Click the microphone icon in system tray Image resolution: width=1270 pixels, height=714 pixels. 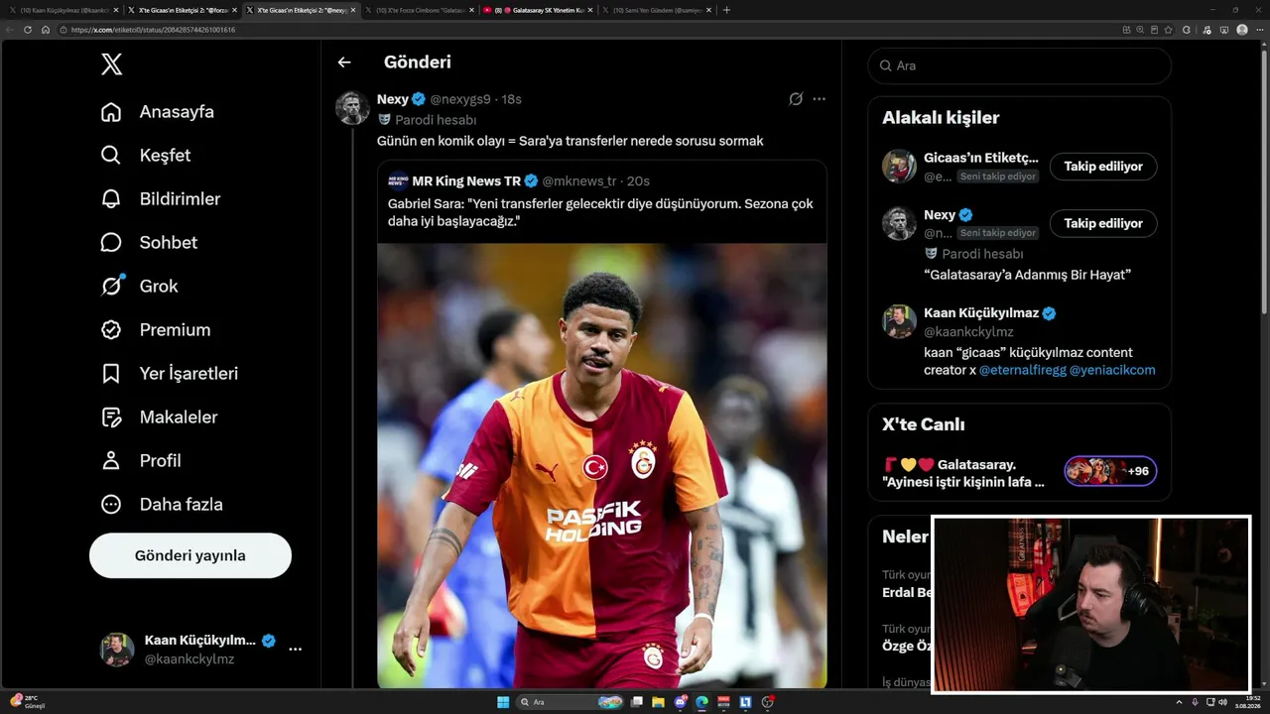(x=1195, y=702)
